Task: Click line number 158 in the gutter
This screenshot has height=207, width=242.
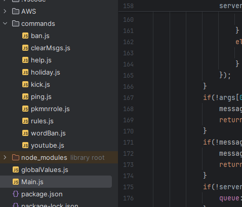Action: [129, 6]
